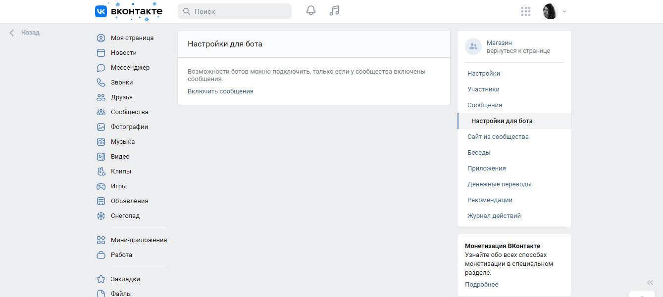Click «Работа» text in left menu
663x297 pixels.
click(x=121, y=255)
